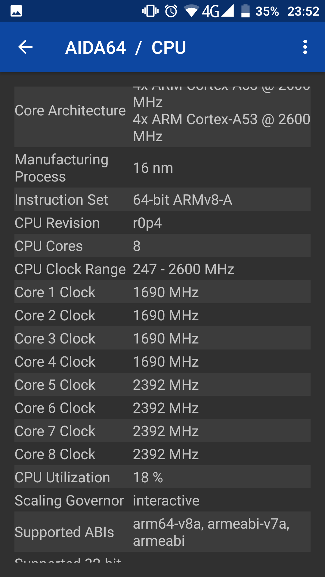This screenshot has height=577, width=325.
Task: Tap the Wi-Fi signal icon
Action: 191,11
